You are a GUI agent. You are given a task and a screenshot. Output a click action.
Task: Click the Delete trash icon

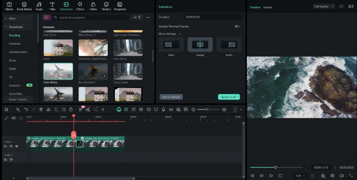click(x=41, y=109)
